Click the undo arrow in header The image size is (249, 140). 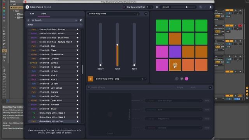pyautogui.click(x=200, y=7)
